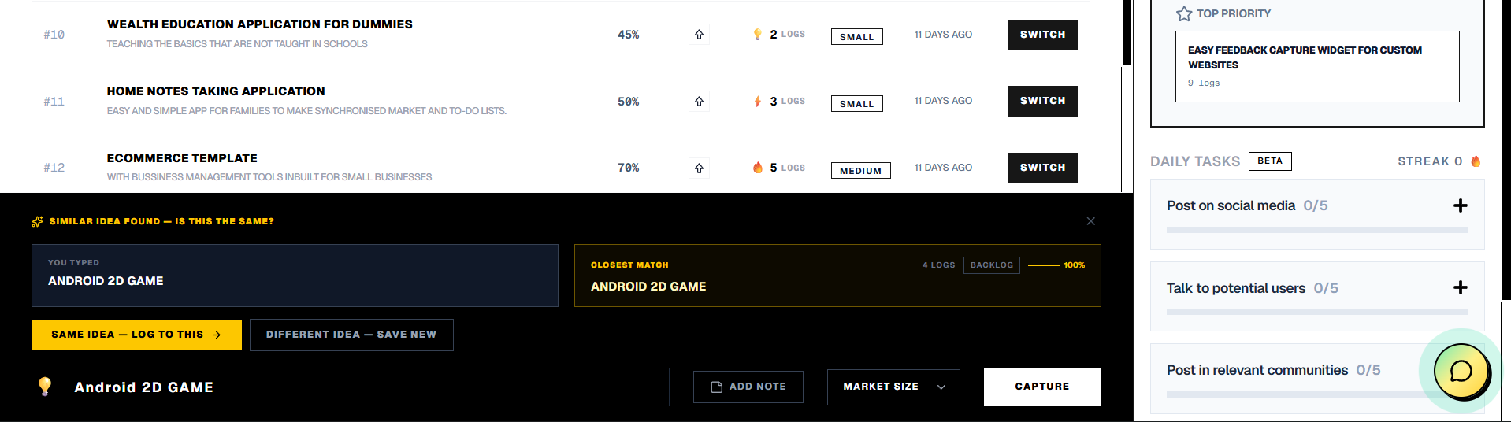This screenshot has height=422, width=1511.
Task: Open the chat support bubble
Action: pos(1461,371)
